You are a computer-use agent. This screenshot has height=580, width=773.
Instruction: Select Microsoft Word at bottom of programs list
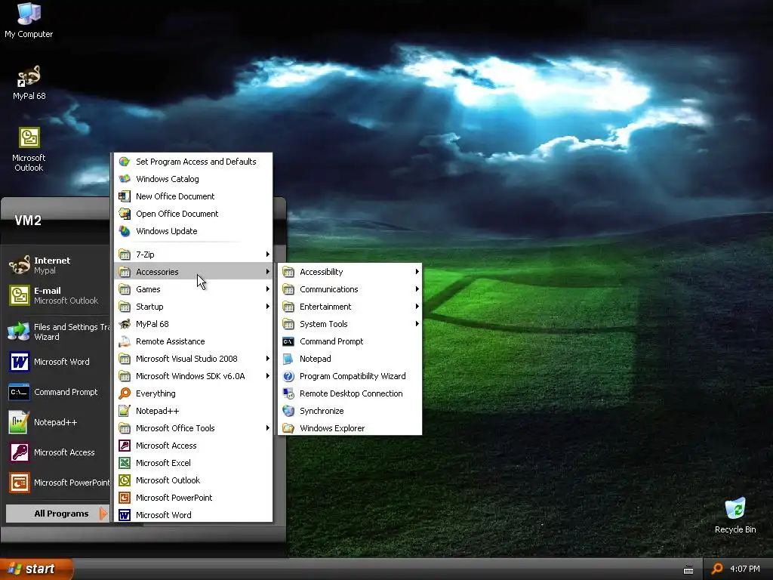pos(193,514)
